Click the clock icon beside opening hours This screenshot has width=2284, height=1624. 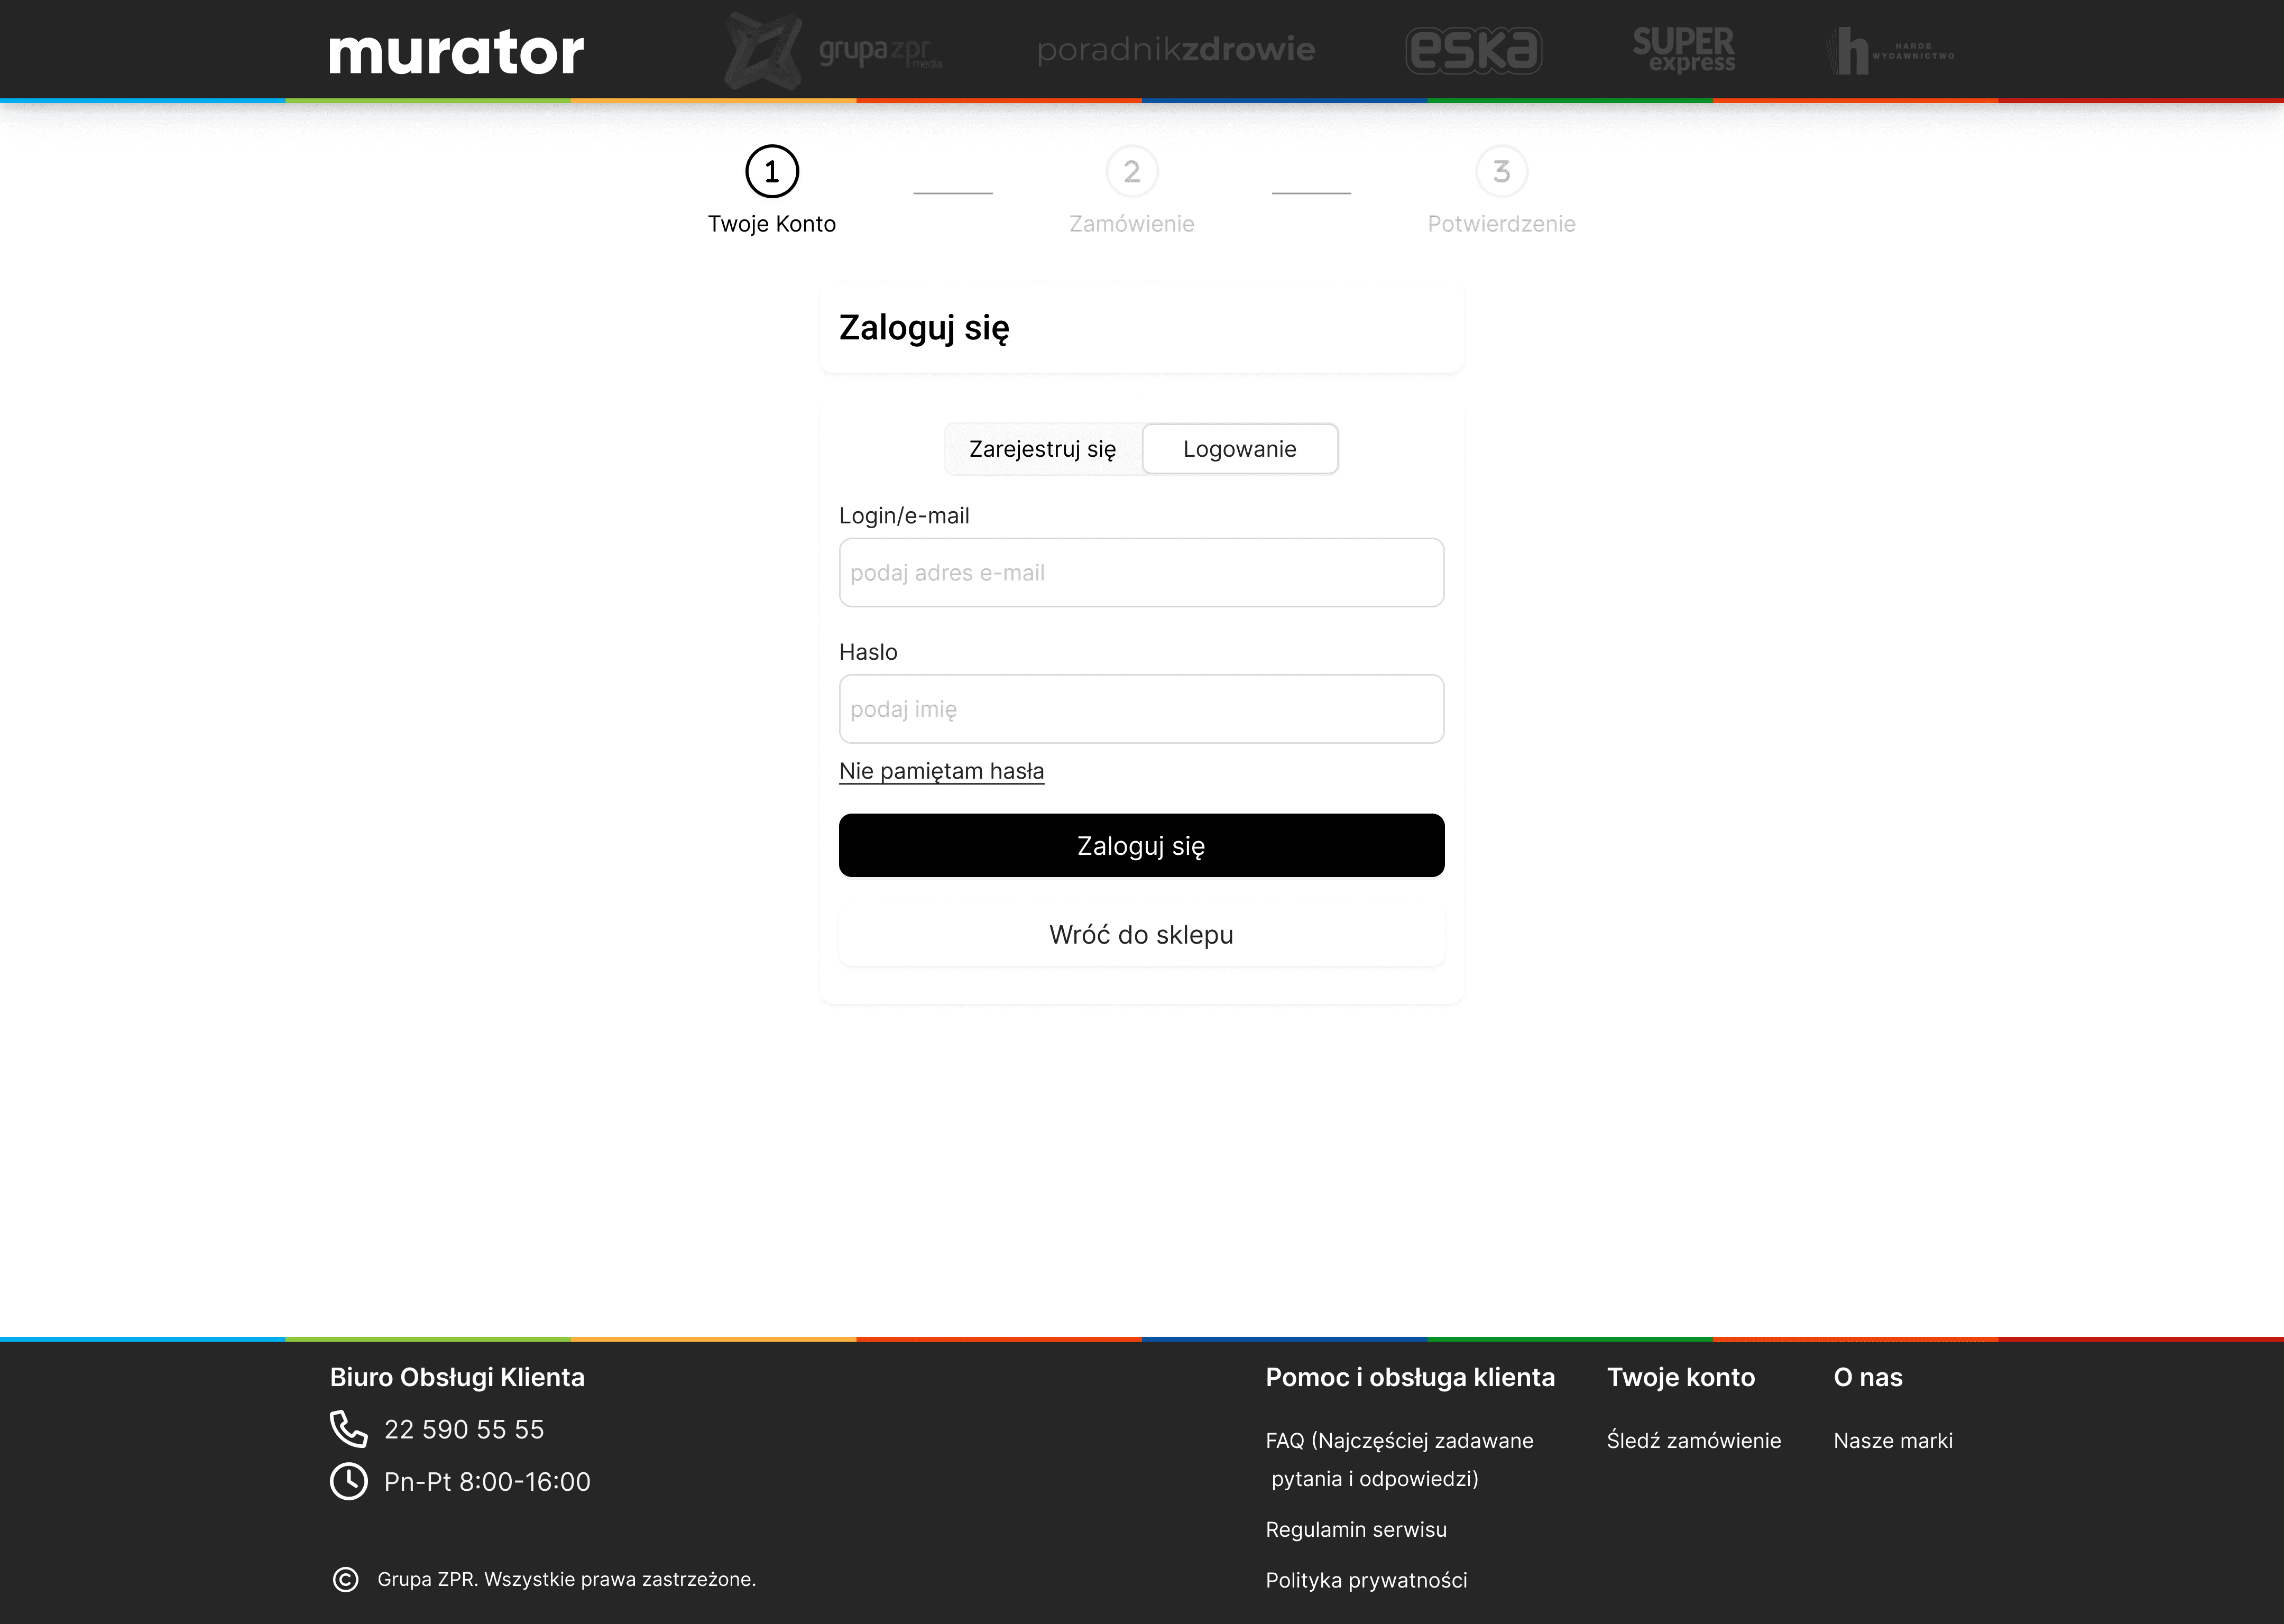(x=348, y=1481)
